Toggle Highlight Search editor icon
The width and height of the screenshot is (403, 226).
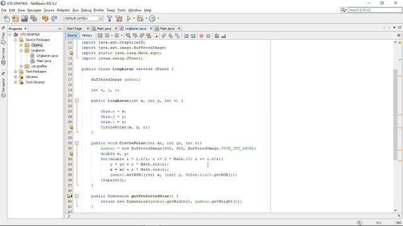149,36
